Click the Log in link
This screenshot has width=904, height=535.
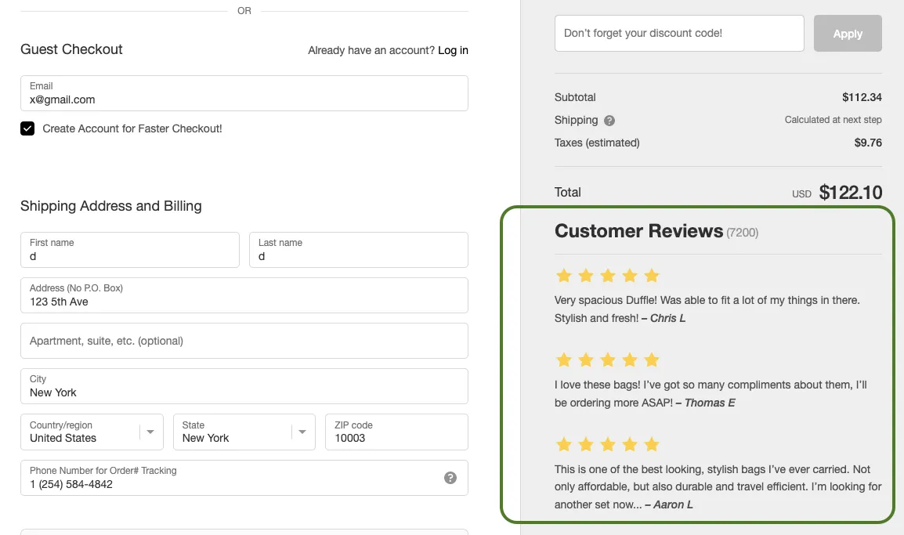pyautogui.click(x=453, y=50)
